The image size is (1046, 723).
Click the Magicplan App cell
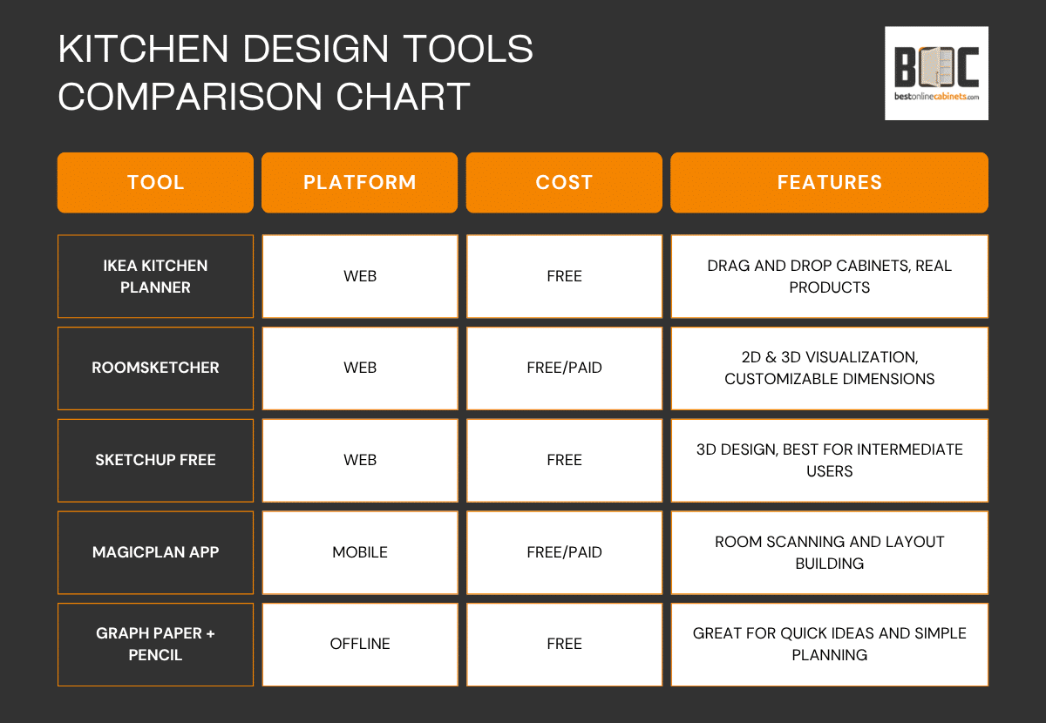155,552
